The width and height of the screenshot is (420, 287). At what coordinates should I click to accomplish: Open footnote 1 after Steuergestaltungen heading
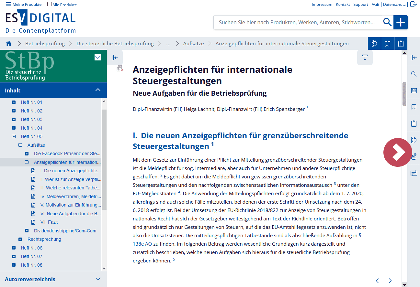point(212,144)
